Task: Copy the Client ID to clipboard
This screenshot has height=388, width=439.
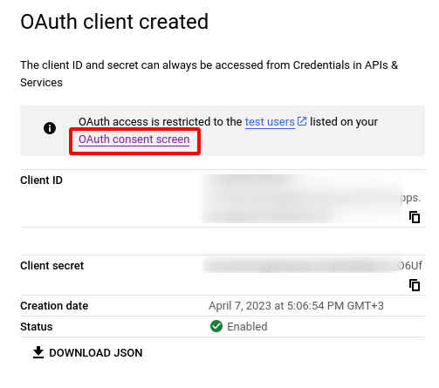Action: click(415, 217)
